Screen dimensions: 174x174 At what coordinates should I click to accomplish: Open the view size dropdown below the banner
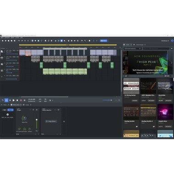pyautogui.click(x=167, y=76)
